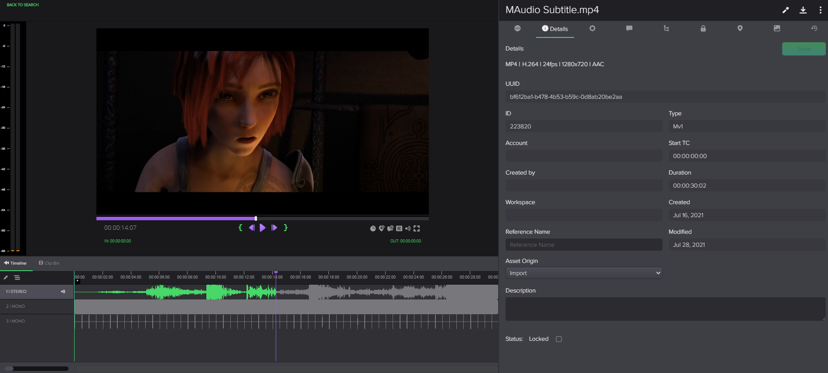
Task: Step back one frame in player
Action: (x=252, y=228)
